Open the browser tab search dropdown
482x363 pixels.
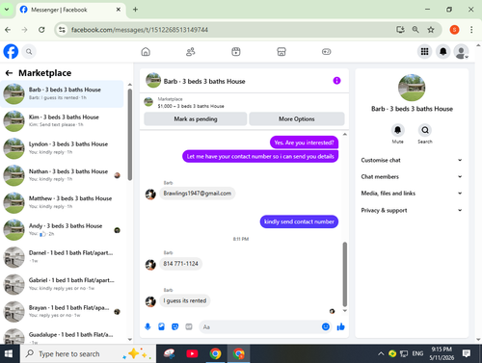(7, 10)
